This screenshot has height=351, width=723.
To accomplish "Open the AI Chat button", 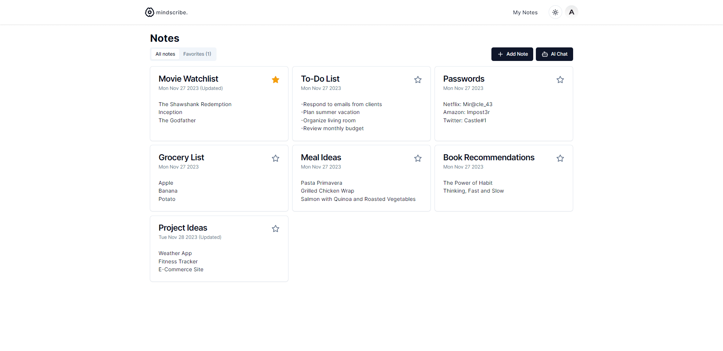I will pos(554,54).
